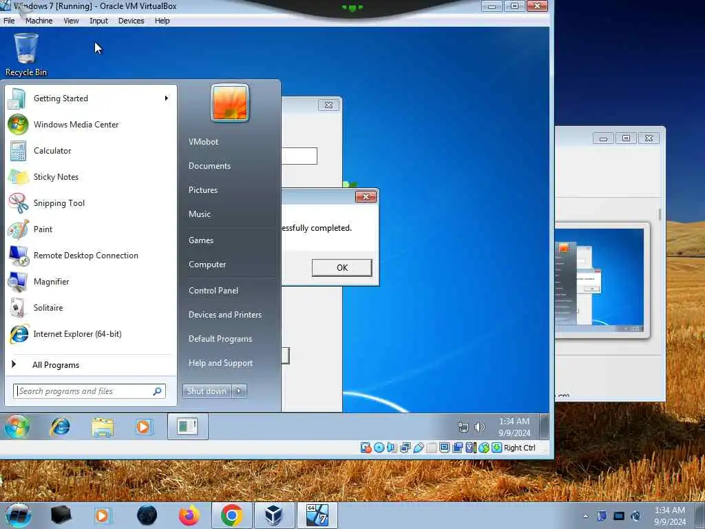
Task: Show hidden icons arrow in host tray
Action: point(585,517)
